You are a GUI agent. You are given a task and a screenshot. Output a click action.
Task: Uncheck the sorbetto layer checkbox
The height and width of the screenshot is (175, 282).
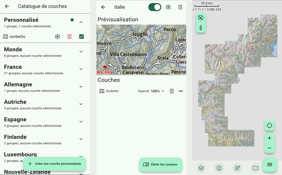coord(82,37)
